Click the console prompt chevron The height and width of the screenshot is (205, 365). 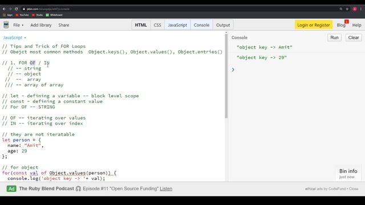point(233,69)
